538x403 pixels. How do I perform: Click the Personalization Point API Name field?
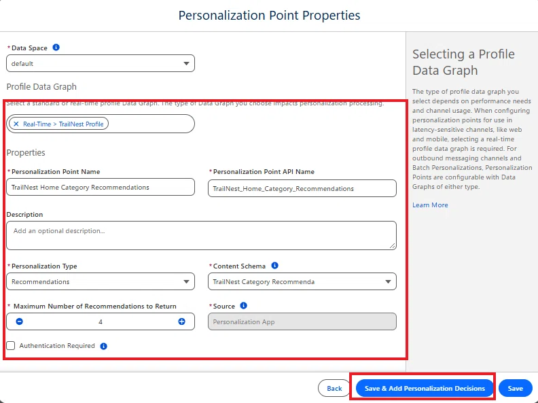click(302, 188)
